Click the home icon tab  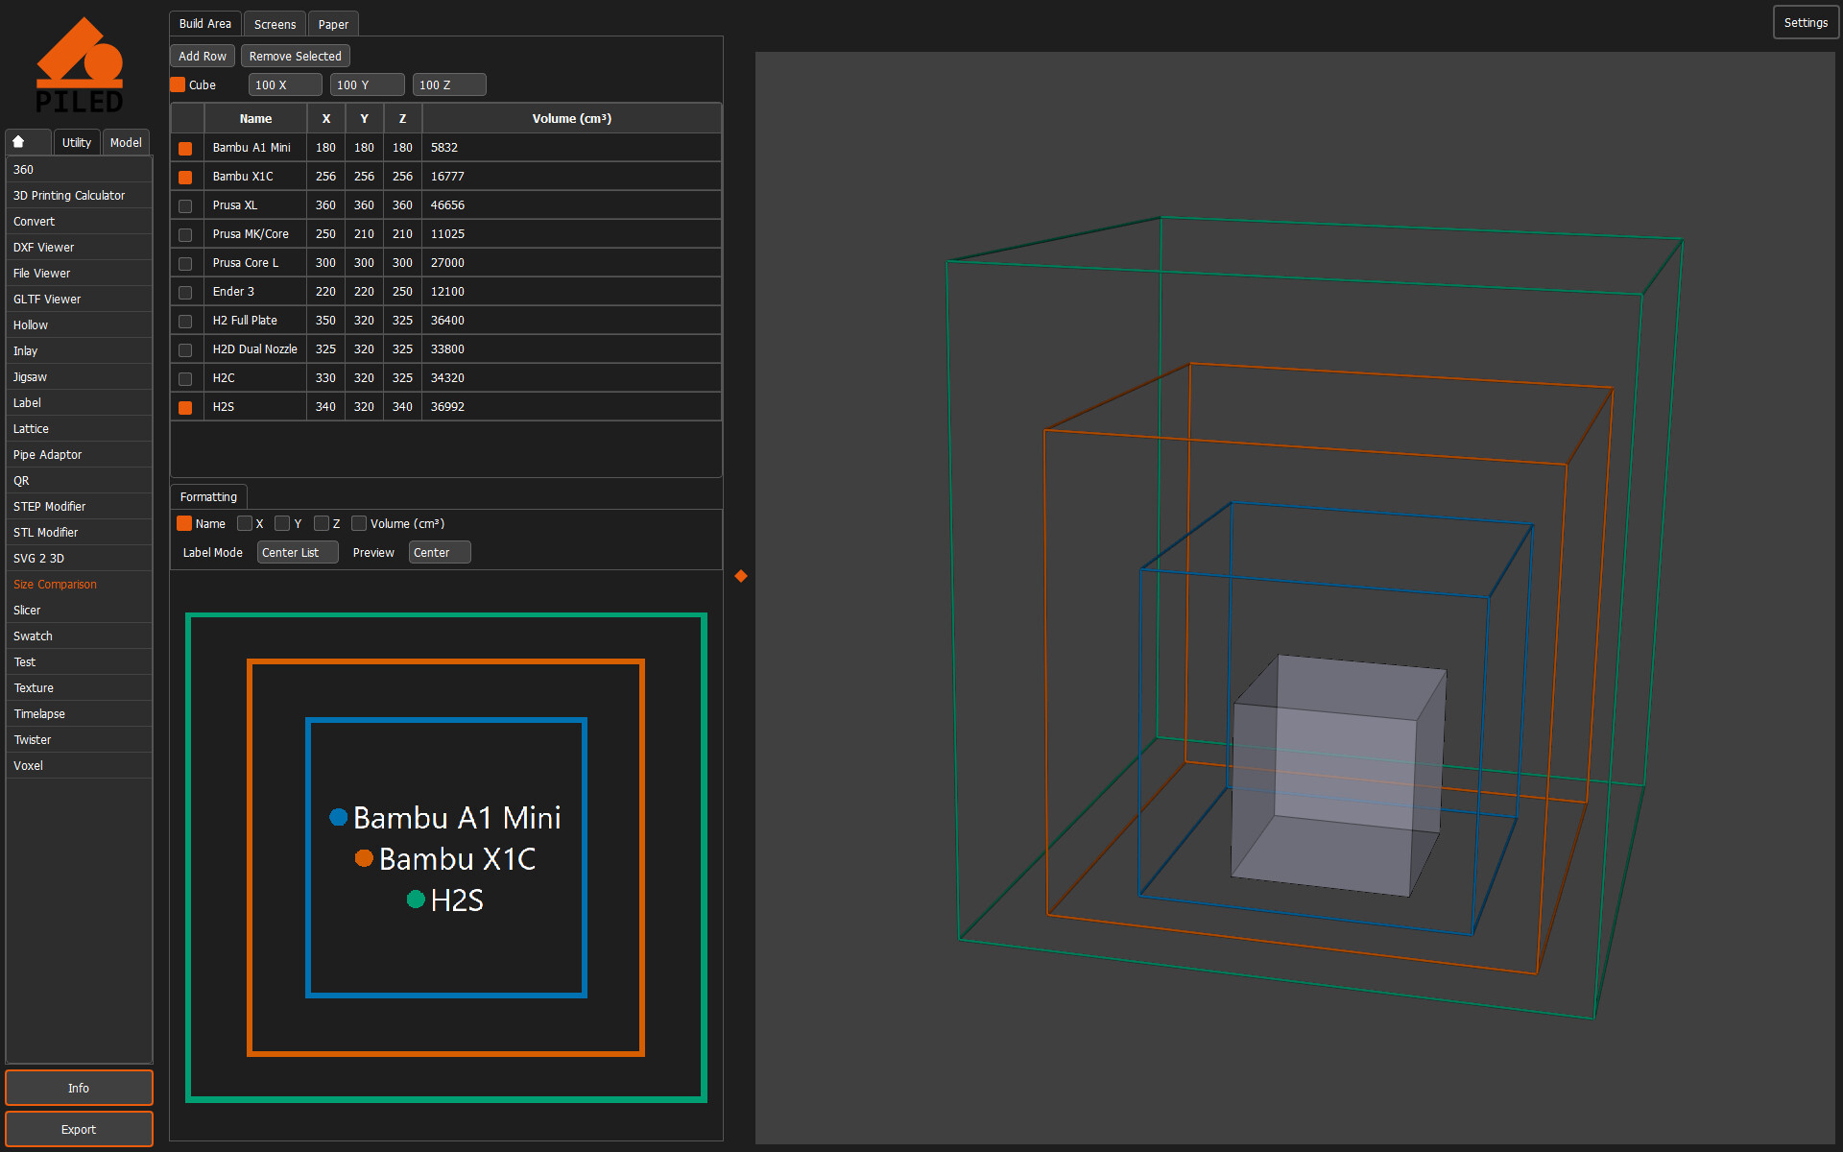point(28,142)
